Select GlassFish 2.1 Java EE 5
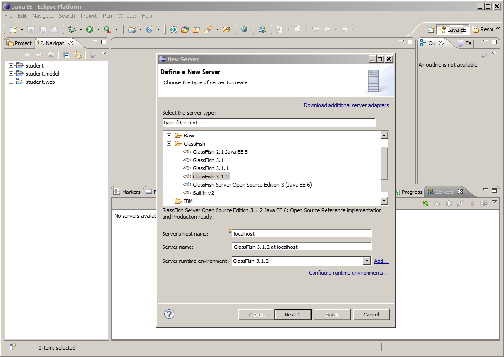Image resolution: width=504 pixels, height=357 pixels. 220,152
